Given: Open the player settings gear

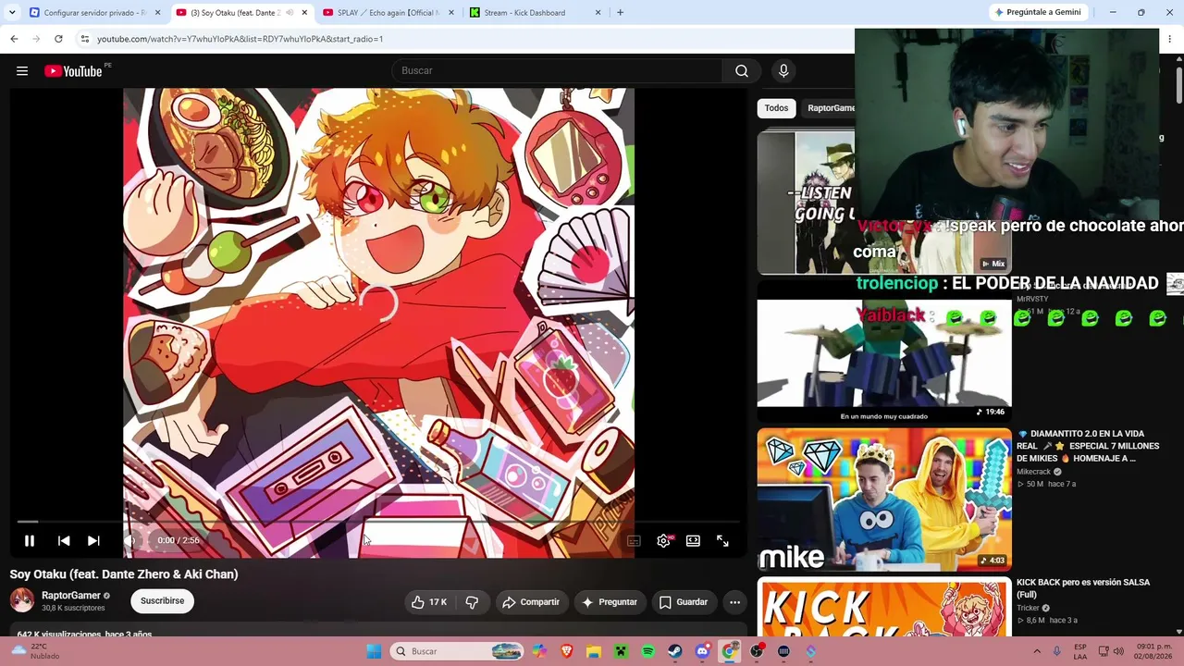Looking at the screenshot, I should point(663,541).
